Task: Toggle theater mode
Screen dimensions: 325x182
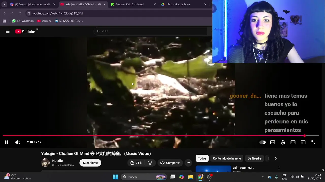Action: coord(293,142)
